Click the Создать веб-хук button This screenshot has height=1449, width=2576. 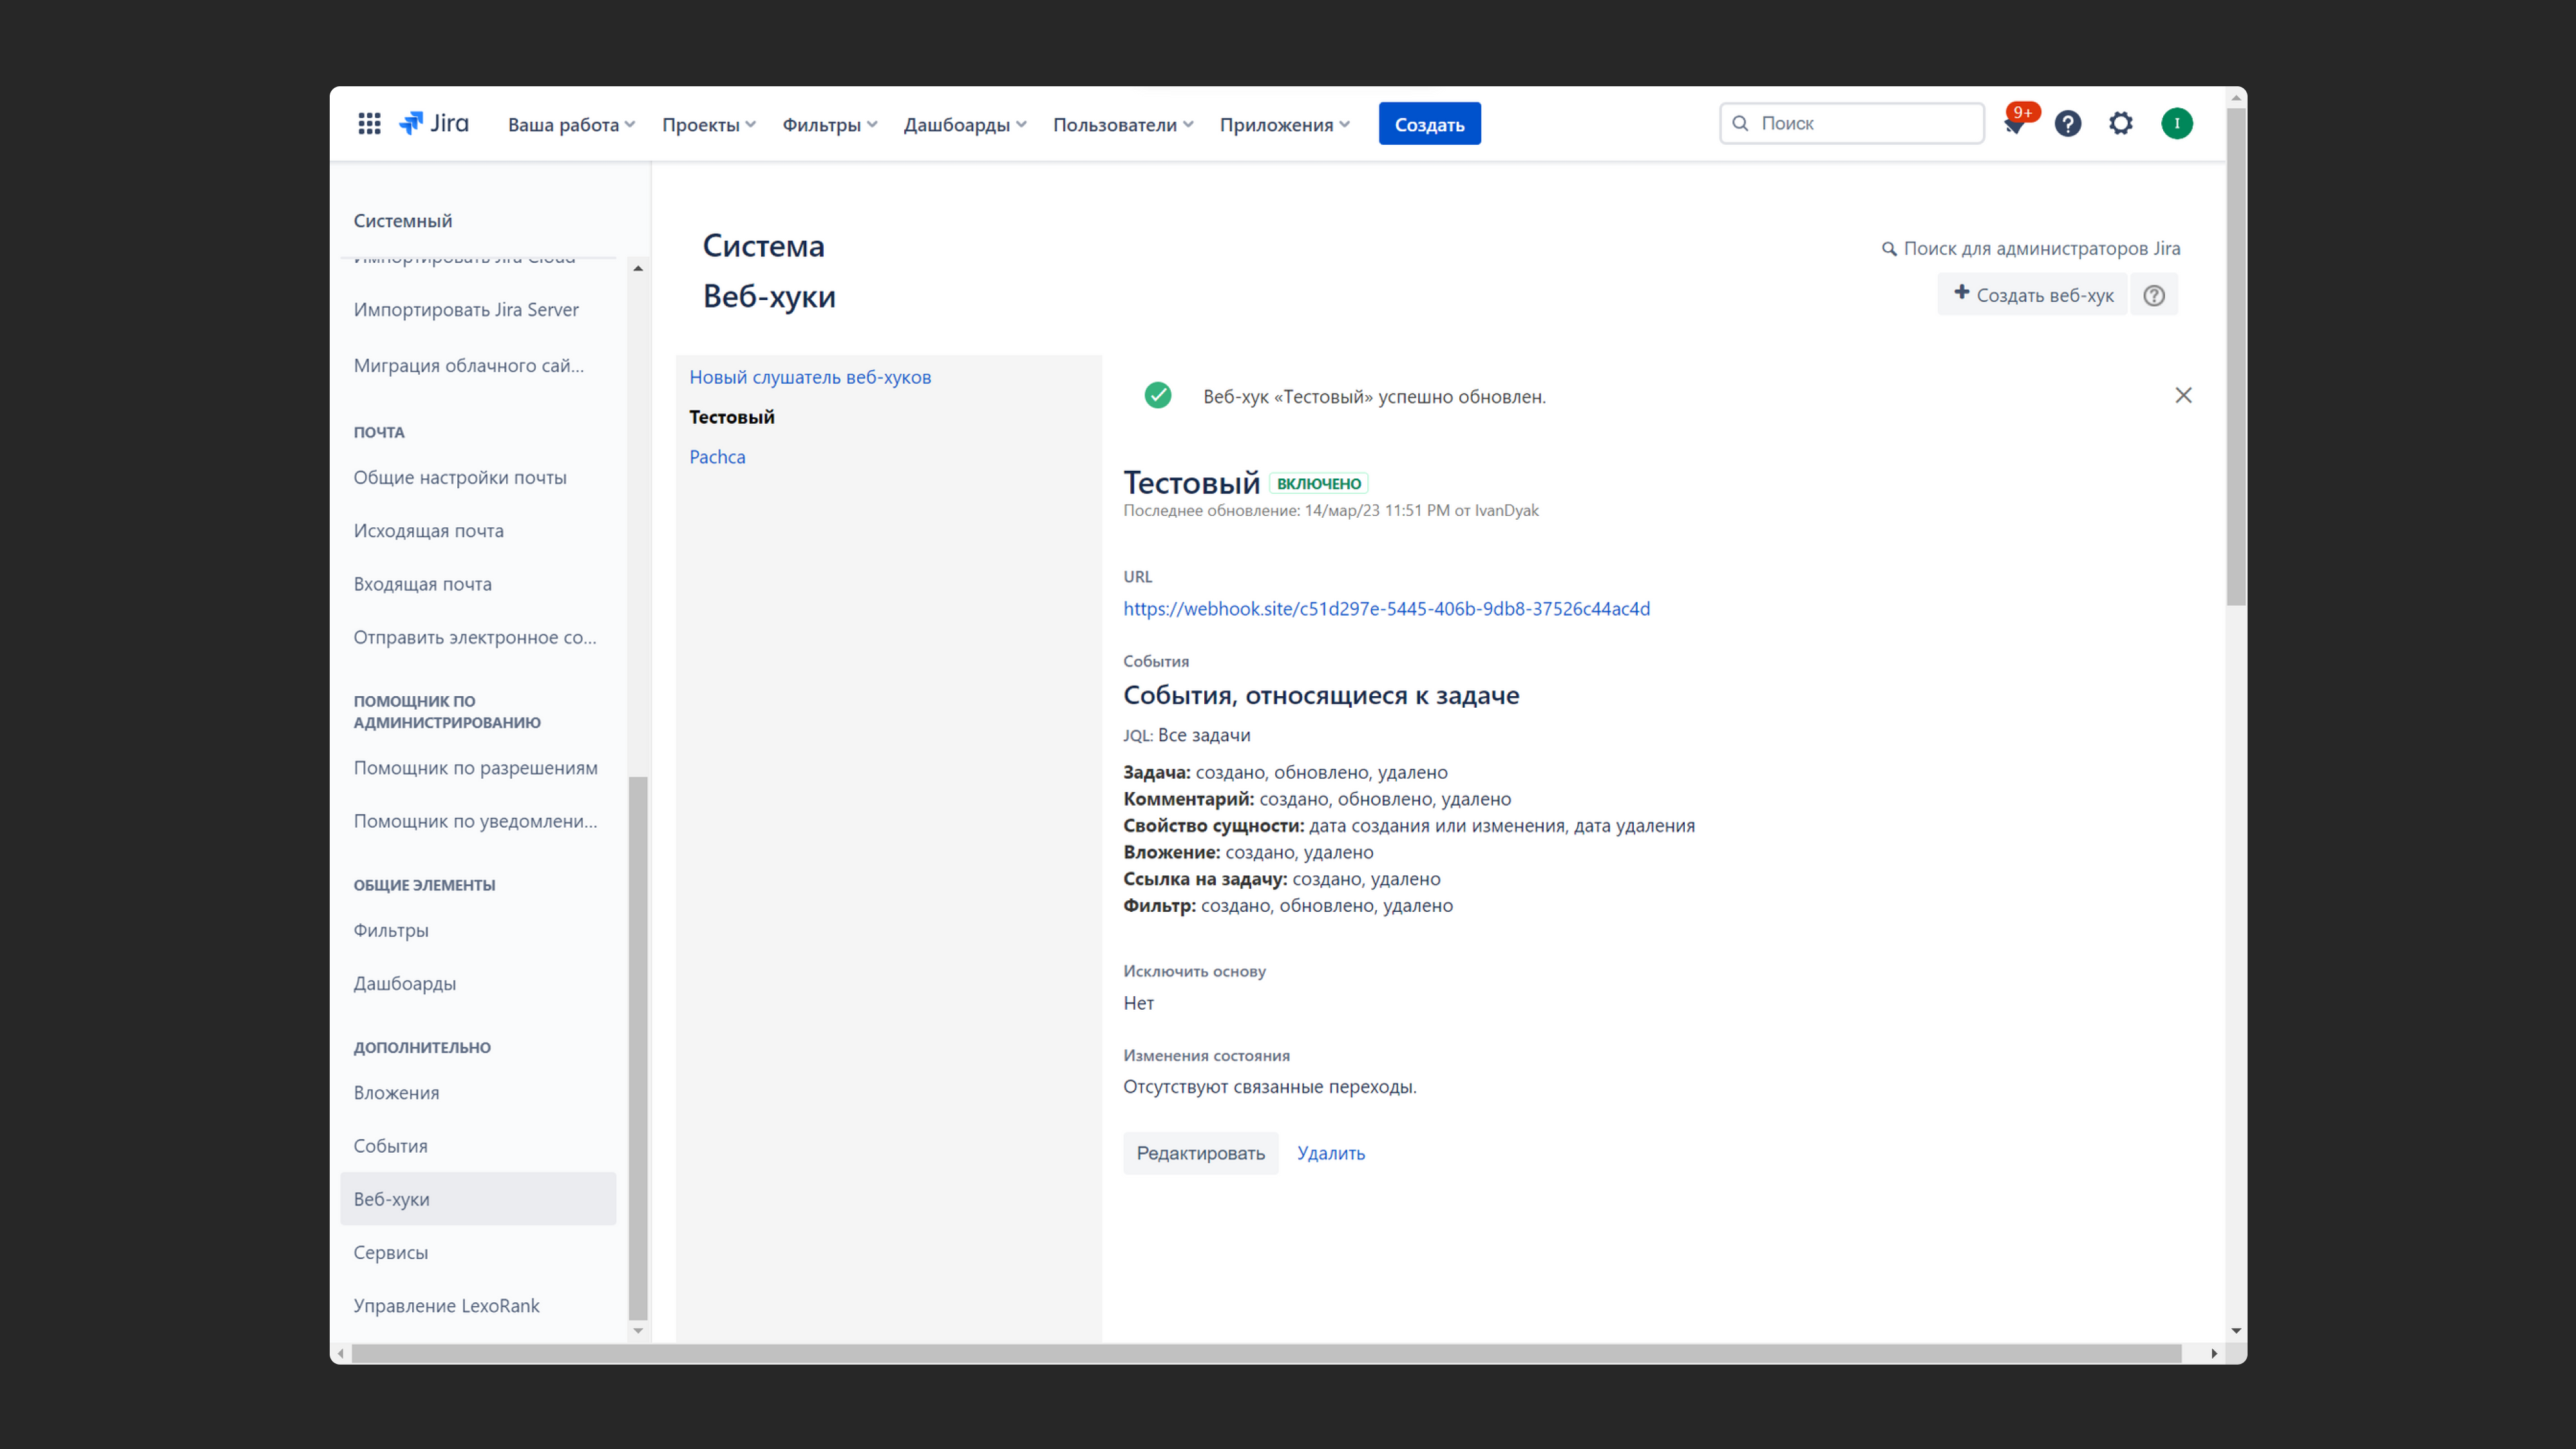point(2033,295)
